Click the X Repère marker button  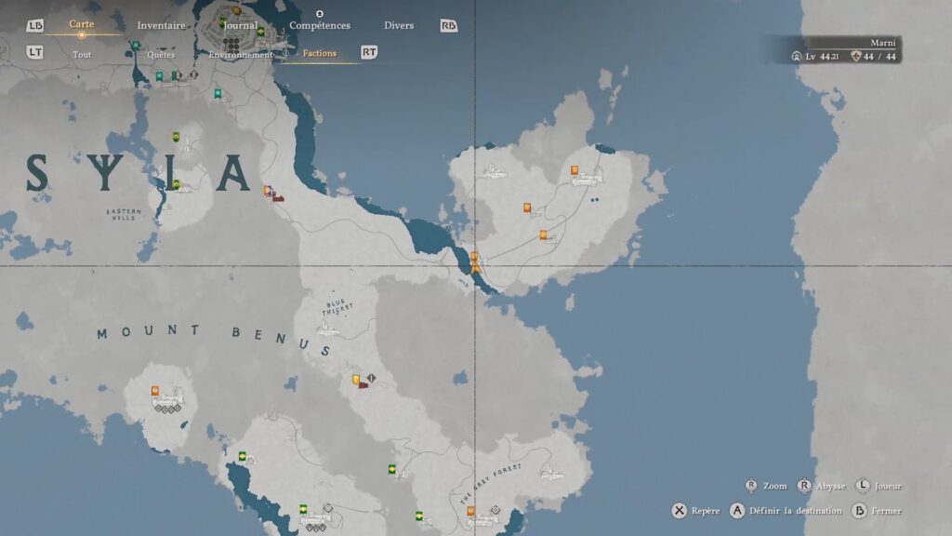click(x=680, y=511)
